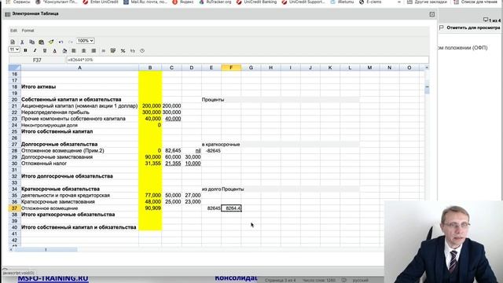Click cell F37 containing 8264.4
Screen dimensions: 503x283
pyautogui.click(x=231, y=208)
